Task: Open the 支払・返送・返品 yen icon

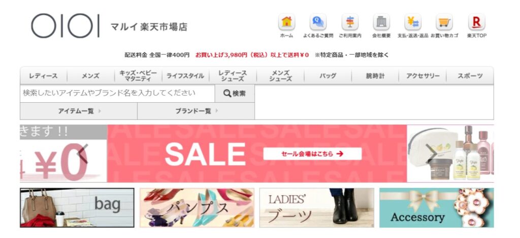Action: [413, 22]
